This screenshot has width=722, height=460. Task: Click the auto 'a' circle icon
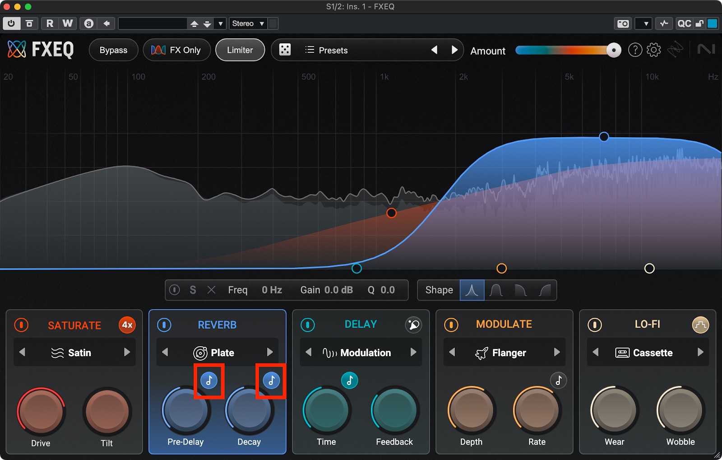[89, 23]
